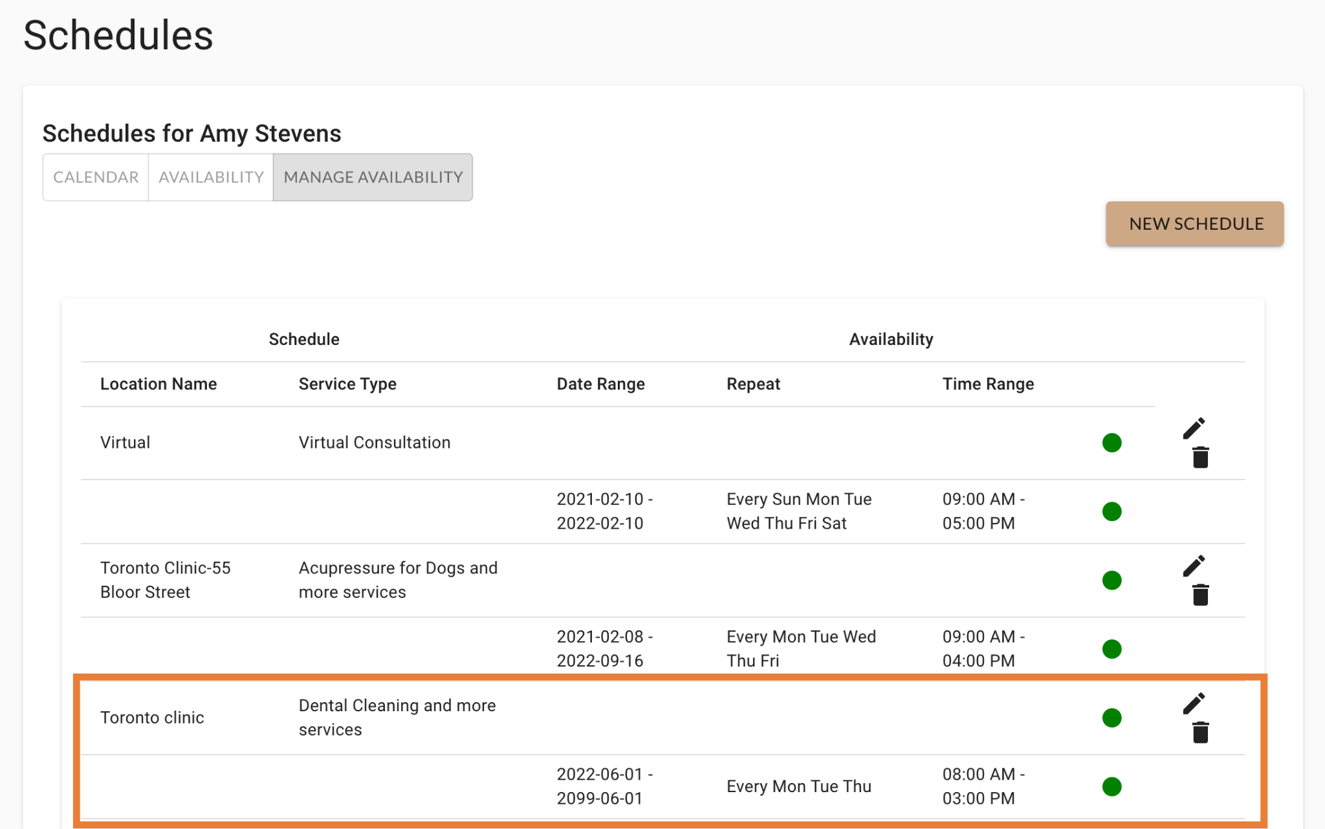Viewport: 1325px width, 829px height.
Task: Create a new schedule with New Schedule button
Action: (1195, 224)
